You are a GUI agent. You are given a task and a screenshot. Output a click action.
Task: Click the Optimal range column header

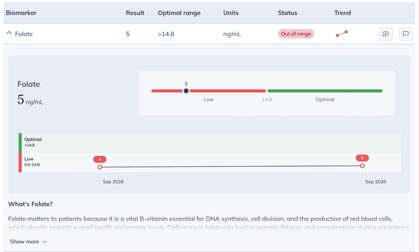[179, 13]
